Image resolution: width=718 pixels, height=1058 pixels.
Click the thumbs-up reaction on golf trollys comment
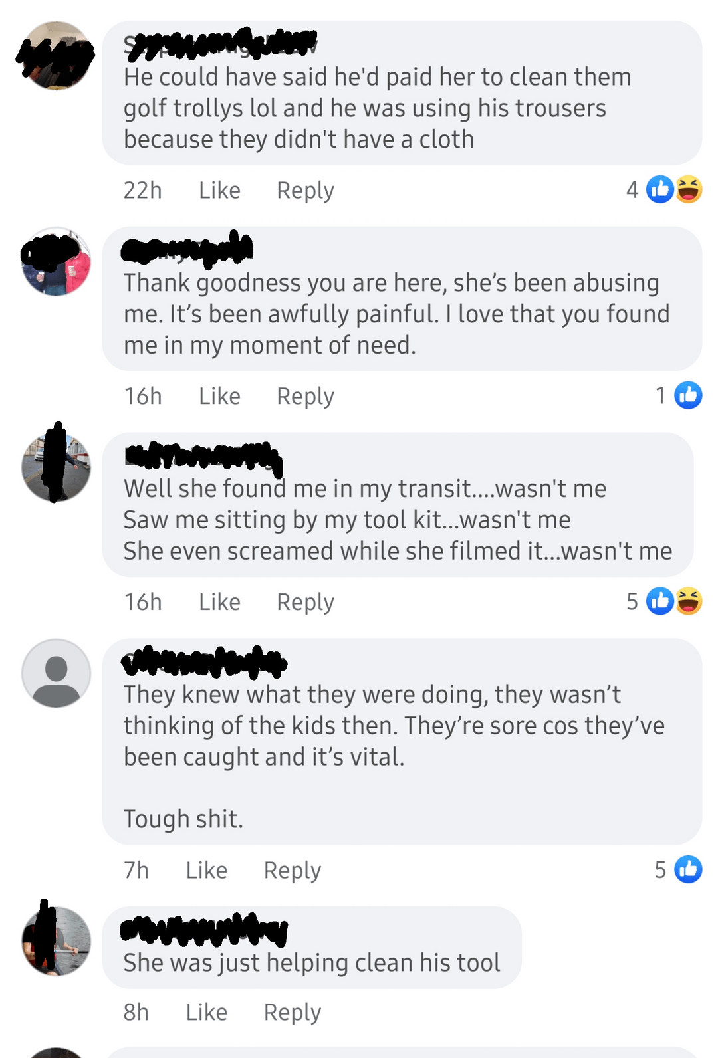click(x=660, y=190)
